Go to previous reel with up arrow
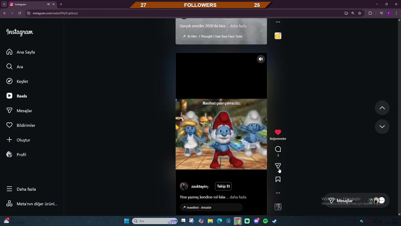401x226 pixels. coord(382,108)
